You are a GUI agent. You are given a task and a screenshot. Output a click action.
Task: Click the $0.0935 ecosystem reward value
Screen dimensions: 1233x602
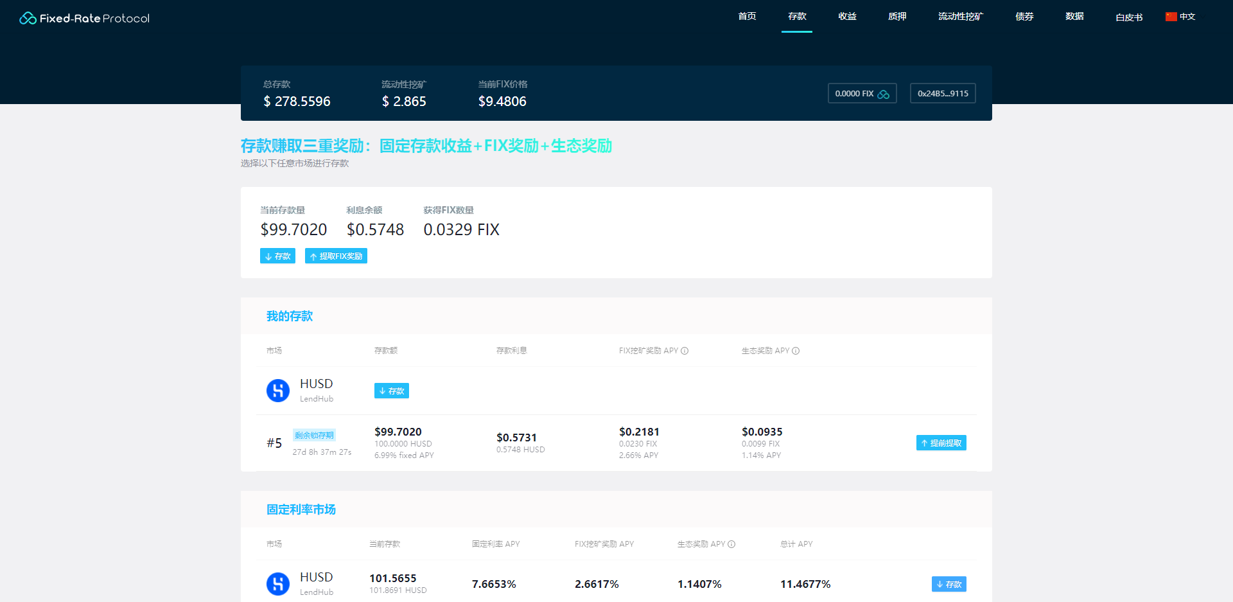(762, 432)
